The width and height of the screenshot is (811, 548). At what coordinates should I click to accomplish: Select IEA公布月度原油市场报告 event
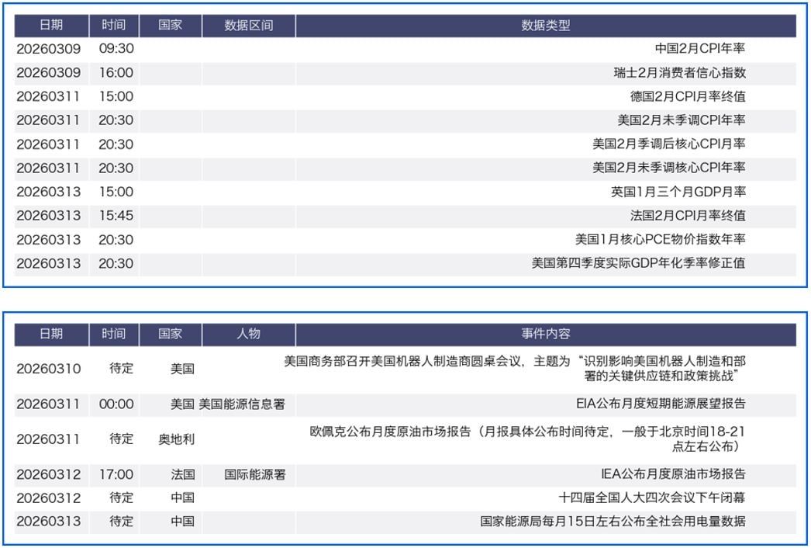(x=673, y=473)
